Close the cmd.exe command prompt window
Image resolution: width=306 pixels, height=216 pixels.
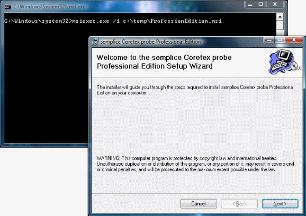275,4
